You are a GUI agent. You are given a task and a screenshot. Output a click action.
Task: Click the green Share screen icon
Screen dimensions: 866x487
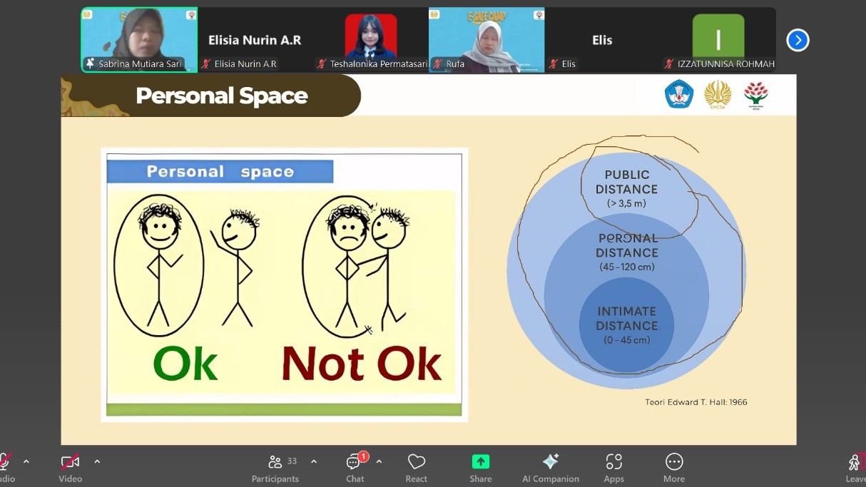coord(481,461)
